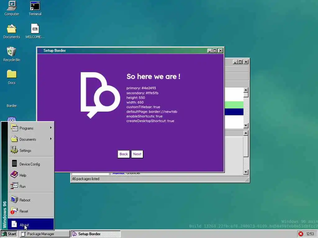
Task: Choose Reset from the Start menu
Action: [31, 211]
